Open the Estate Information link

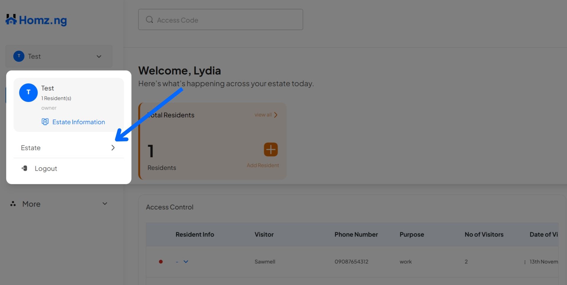[78, 122]
